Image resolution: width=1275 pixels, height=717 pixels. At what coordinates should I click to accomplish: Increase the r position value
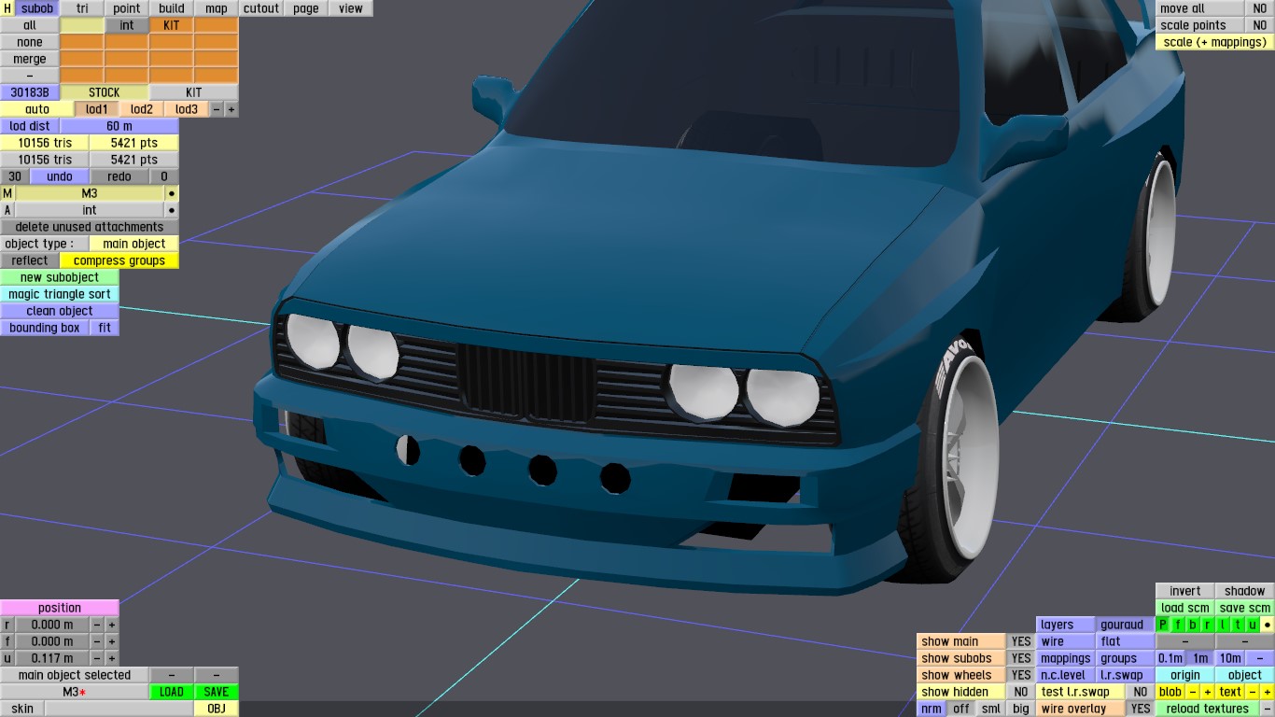(x=112, y=625)
